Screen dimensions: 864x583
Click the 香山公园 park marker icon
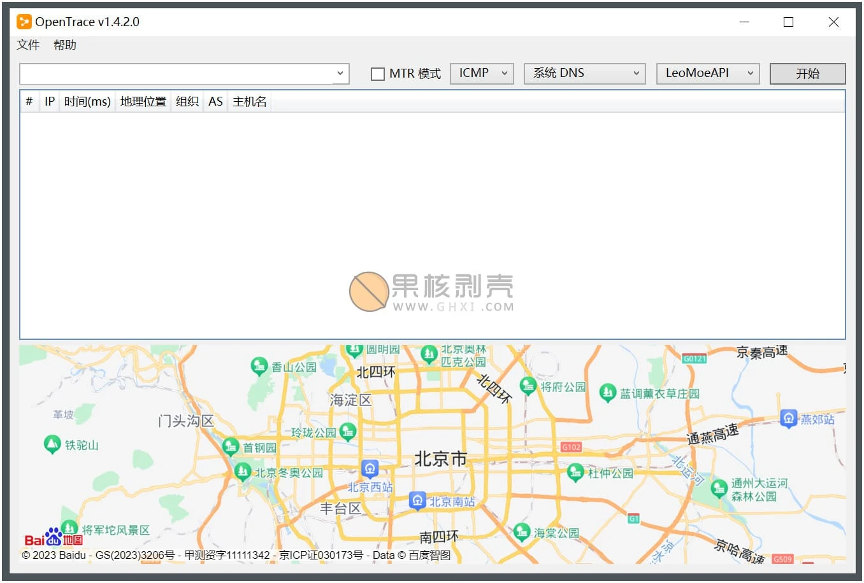click(259, 367)
